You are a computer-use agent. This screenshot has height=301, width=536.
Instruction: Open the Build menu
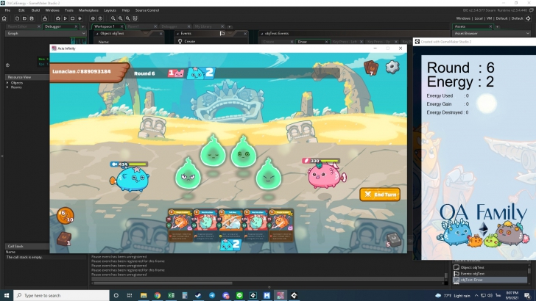point(35,10)
